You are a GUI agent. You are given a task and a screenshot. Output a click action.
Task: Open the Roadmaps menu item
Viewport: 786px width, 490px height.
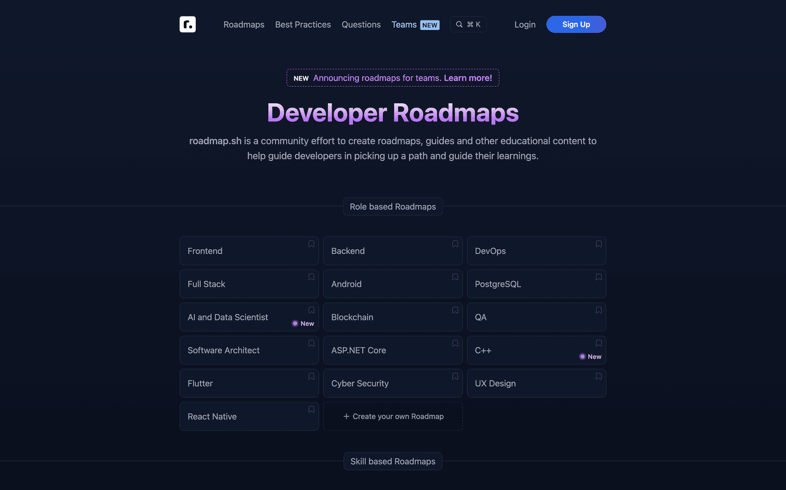244,24
